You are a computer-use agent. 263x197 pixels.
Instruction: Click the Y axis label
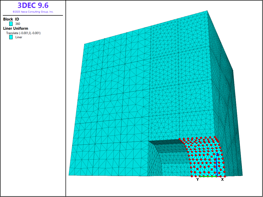198,180
